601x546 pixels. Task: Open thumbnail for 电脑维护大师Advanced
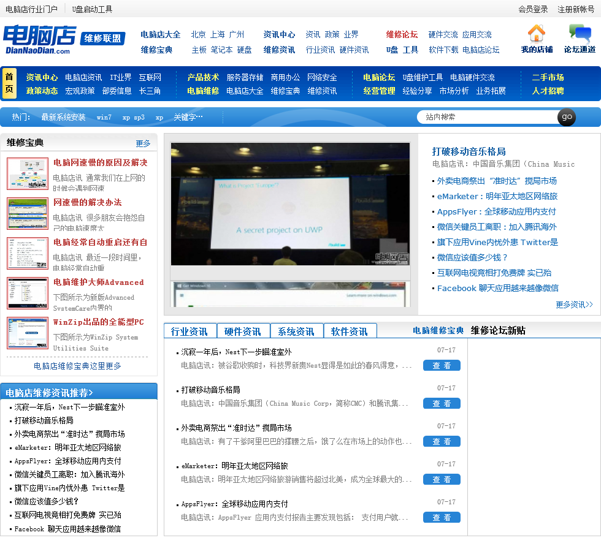(28, 293)
